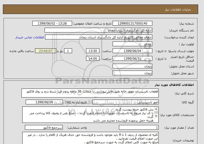Click remaining days field showing 1

click(x=68, y=51)
